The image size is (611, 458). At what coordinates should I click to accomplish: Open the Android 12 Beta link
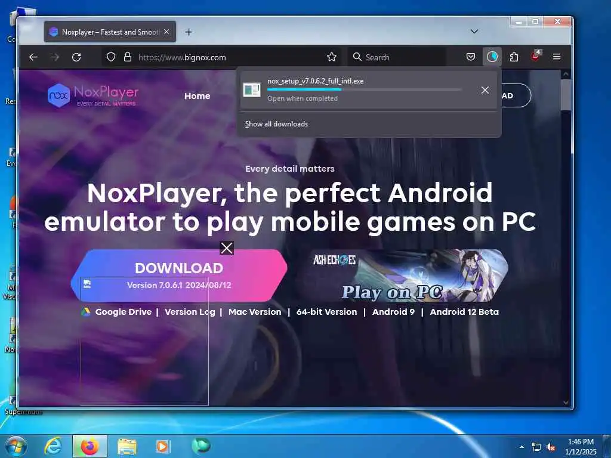(464, 312)
